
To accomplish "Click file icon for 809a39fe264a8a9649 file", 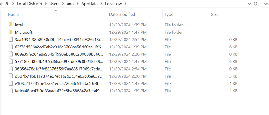I will coord(10,54).
